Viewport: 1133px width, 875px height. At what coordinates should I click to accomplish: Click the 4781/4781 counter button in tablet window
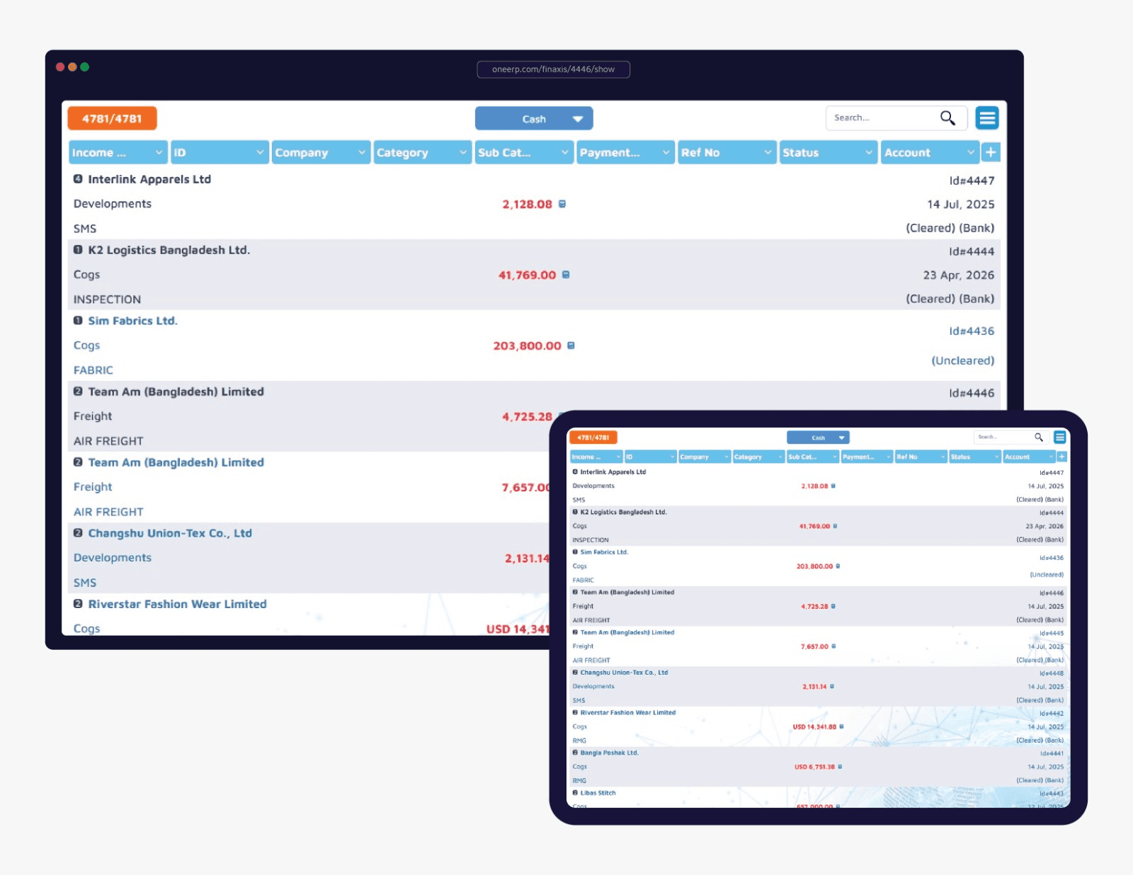click(x=593, y=437)
